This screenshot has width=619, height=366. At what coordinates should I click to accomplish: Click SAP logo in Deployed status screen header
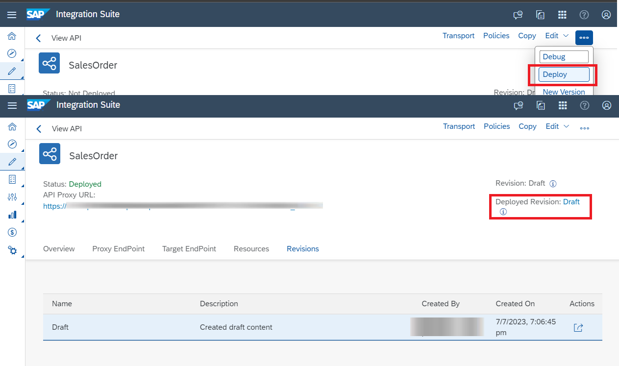tap(39, 105)
